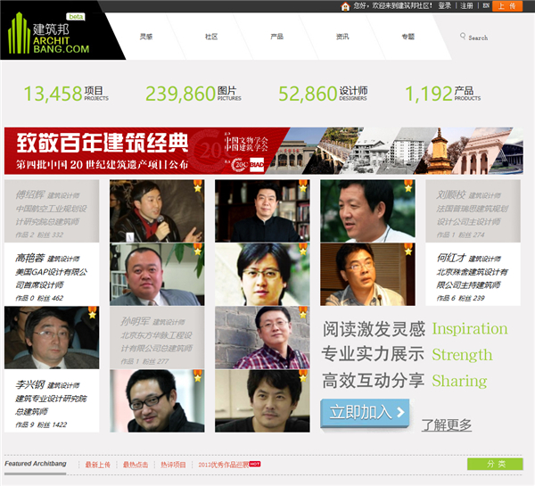Open the 致敬百年建筑经典 banner

(x=267, y=151)
